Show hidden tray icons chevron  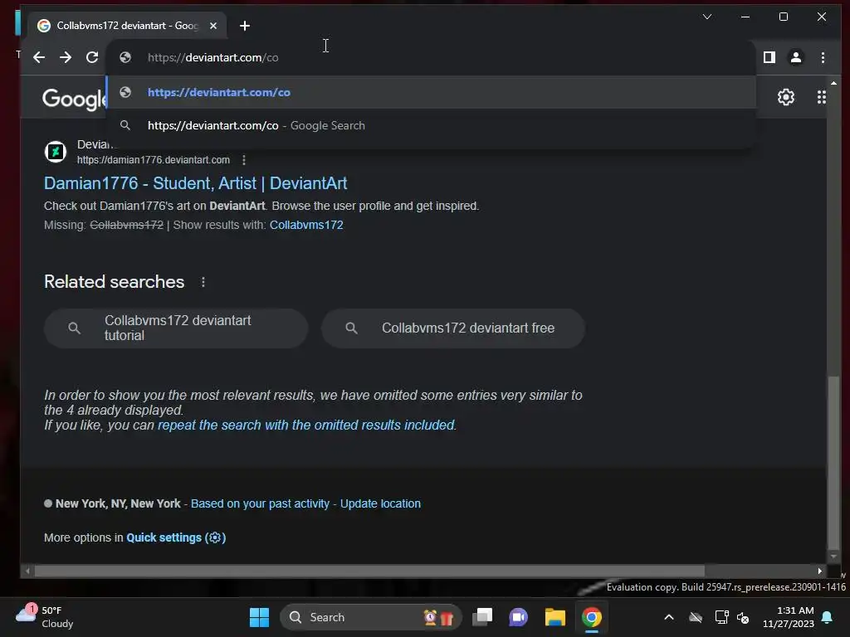click(669, 617)
